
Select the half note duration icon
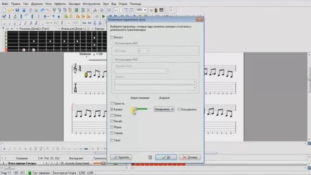coord(10,23)
